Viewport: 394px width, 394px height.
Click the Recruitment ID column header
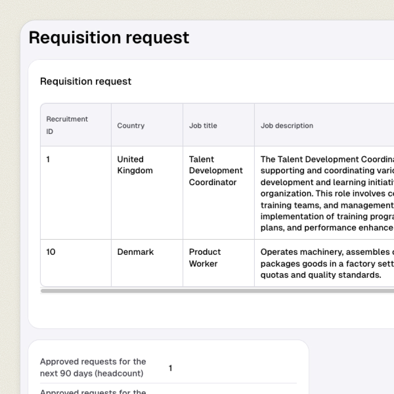click(x=67, y=125)
